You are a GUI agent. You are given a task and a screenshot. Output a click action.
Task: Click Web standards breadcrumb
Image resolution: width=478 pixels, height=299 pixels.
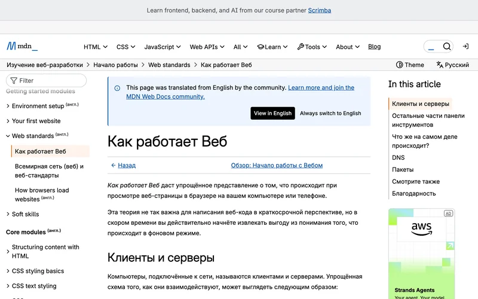coord(169,65)
